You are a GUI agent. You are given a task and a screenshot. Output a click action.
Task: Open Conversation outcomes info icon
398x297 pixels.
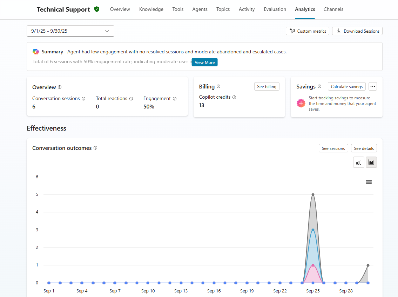pos(95,148)
